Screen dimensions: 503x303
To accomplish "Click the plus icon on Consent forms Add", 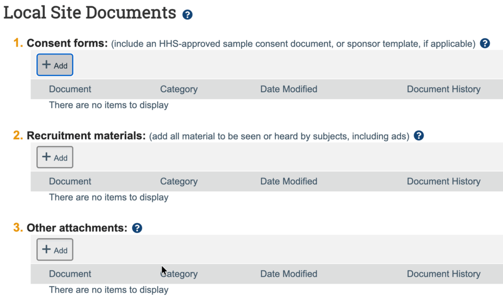I will tap(47, 65).
